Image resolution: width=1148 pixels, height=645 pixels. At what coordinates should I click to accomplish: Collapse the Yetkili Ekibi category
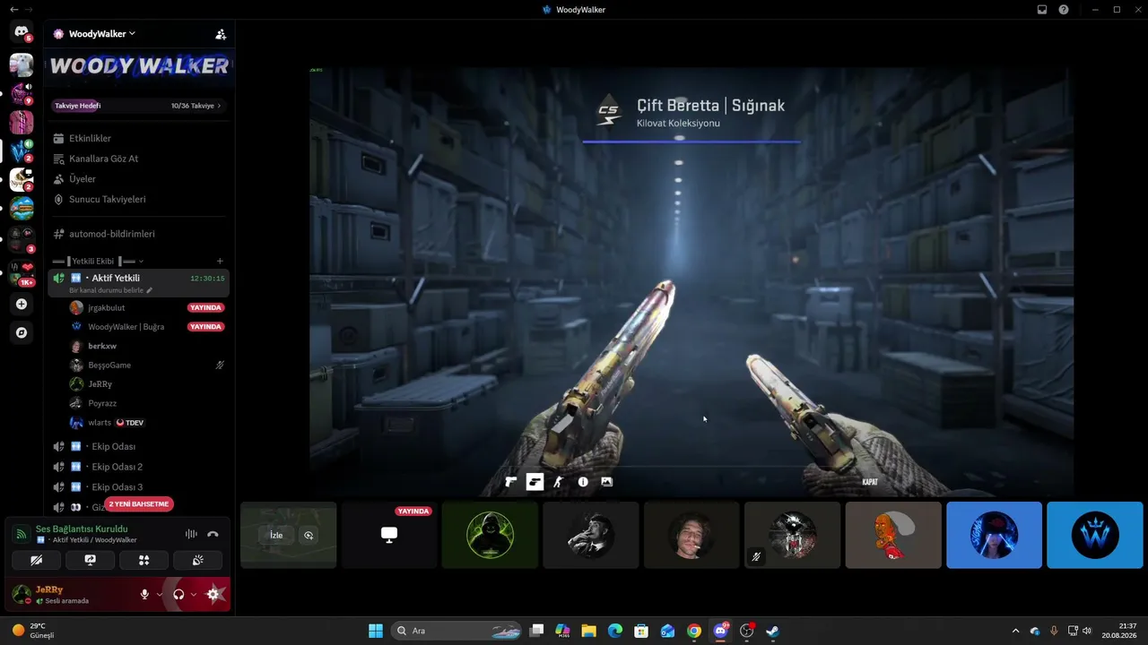[99, 261]
